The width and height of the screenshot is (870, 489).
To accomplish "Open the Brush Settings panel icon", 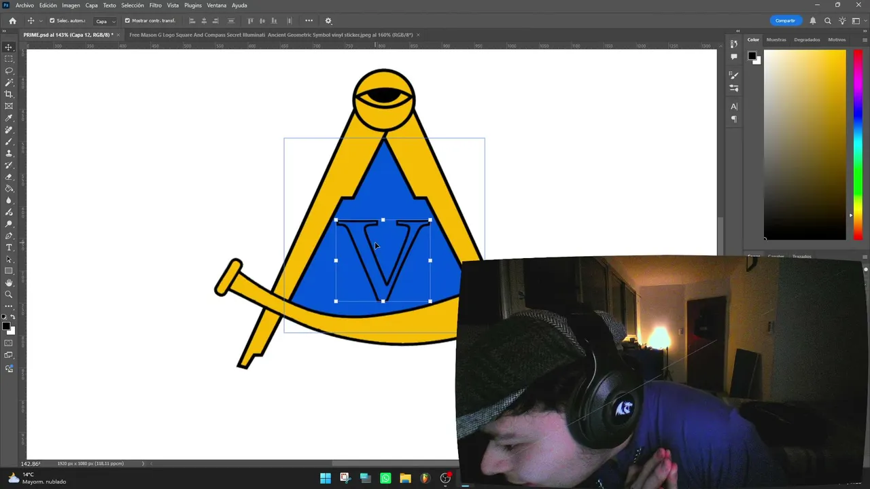I will (734, 75).
